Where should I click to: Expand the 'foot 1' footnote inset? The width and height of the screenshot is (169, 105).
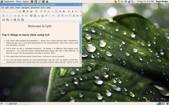(x=53, y=53)
